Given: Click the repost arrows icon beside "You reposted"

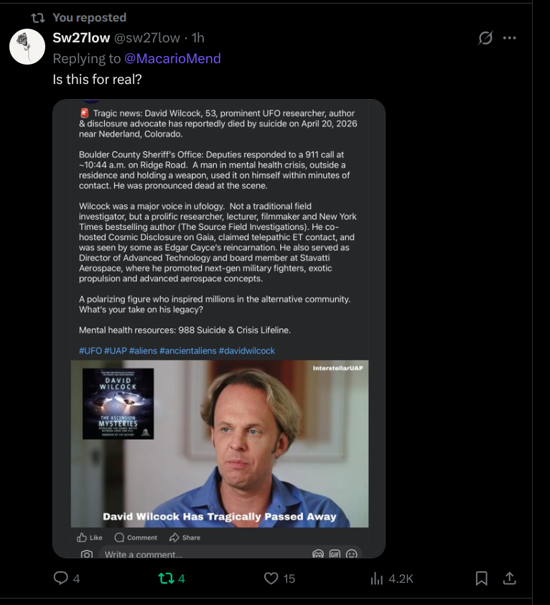Looking at the screenshot, I should coord(38,17).
